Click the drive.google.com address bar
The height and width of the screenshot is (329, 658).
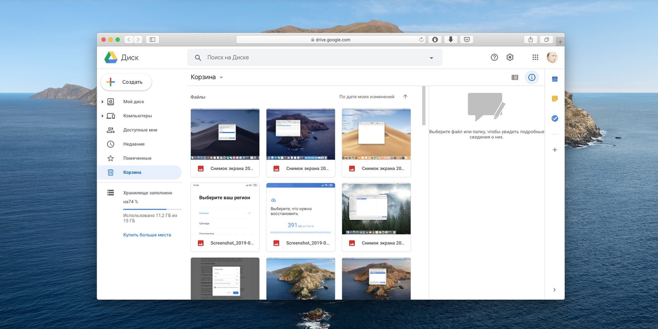[x=331, y=39]
